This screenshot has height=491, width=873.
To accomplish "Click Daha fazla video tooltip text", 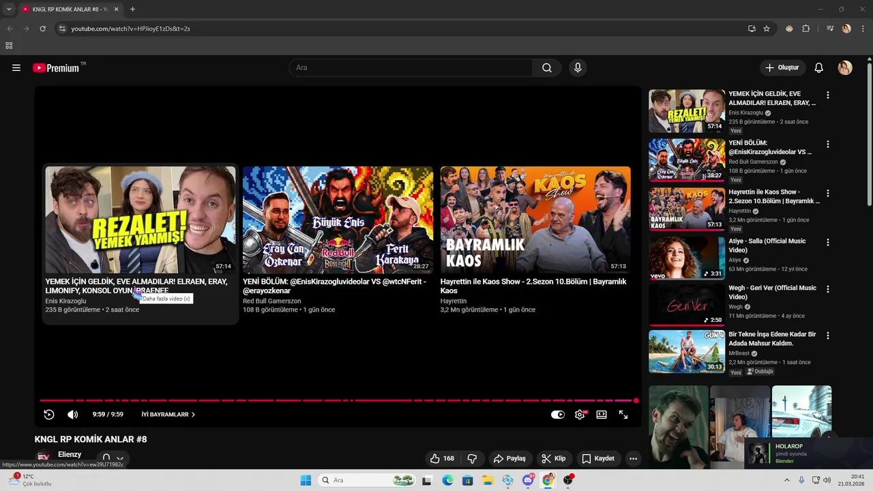I will 166,299.
